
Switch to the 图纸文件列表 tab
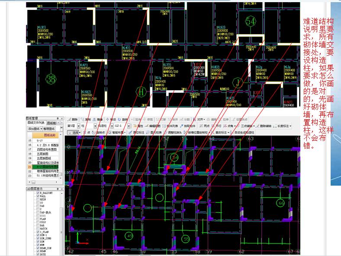coord(36,123)
